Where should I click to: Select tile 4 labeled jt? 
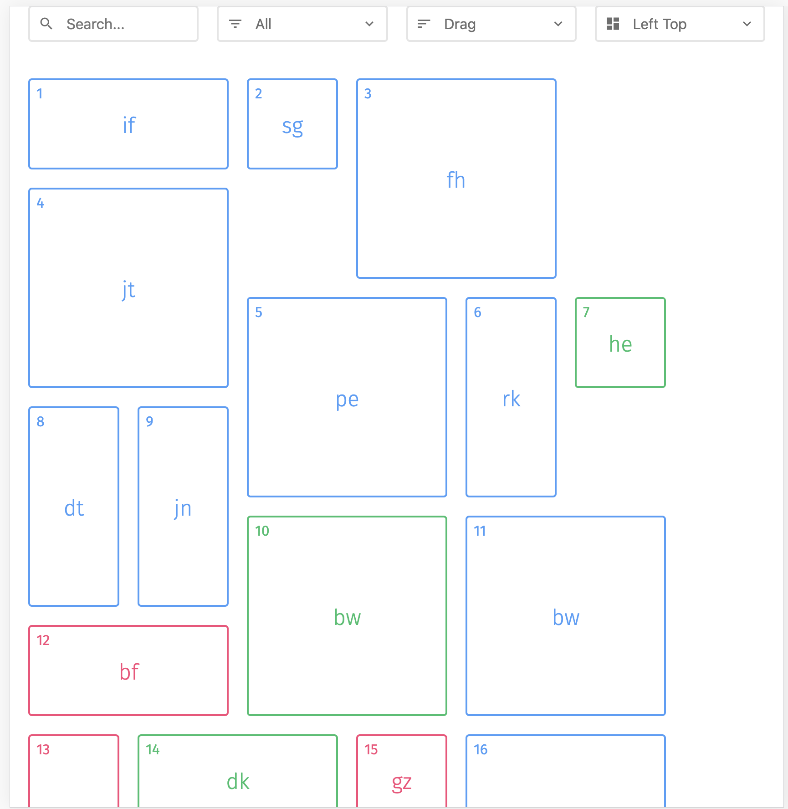128,288
